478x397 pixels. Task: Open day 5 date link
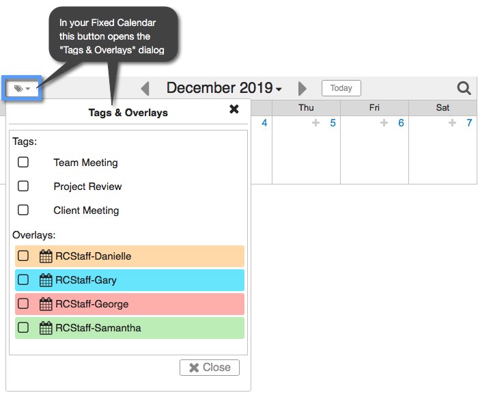point(333,123)
